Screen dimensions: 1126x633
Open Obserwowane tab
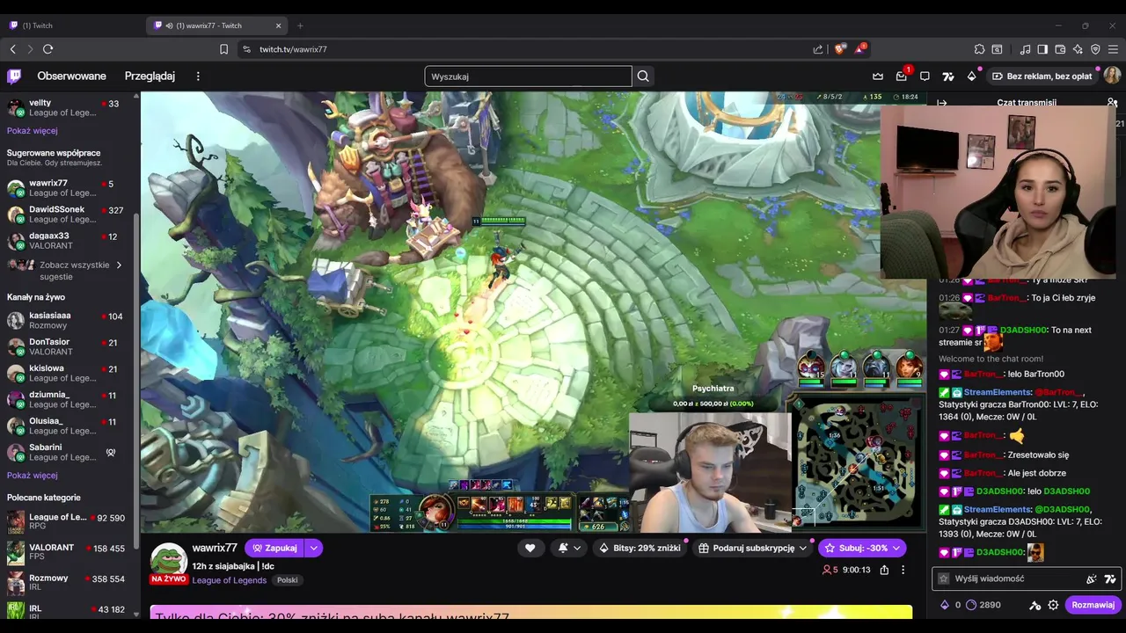pos(71,76)
